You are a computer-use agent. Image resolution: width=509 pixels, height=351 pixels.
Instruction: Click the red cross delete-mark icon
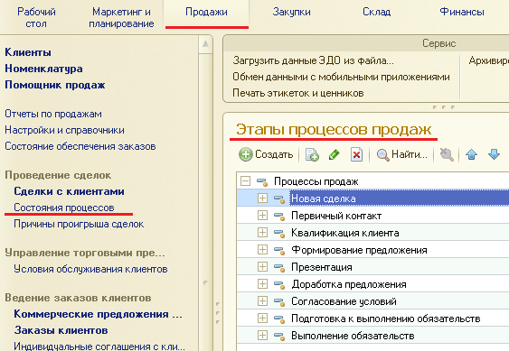pyautogui.click(x=356, y=154)
